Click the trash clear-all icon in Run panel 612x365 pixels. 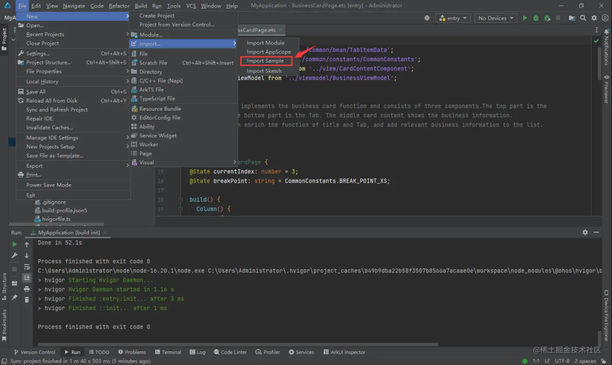click(x=27, y=300)
